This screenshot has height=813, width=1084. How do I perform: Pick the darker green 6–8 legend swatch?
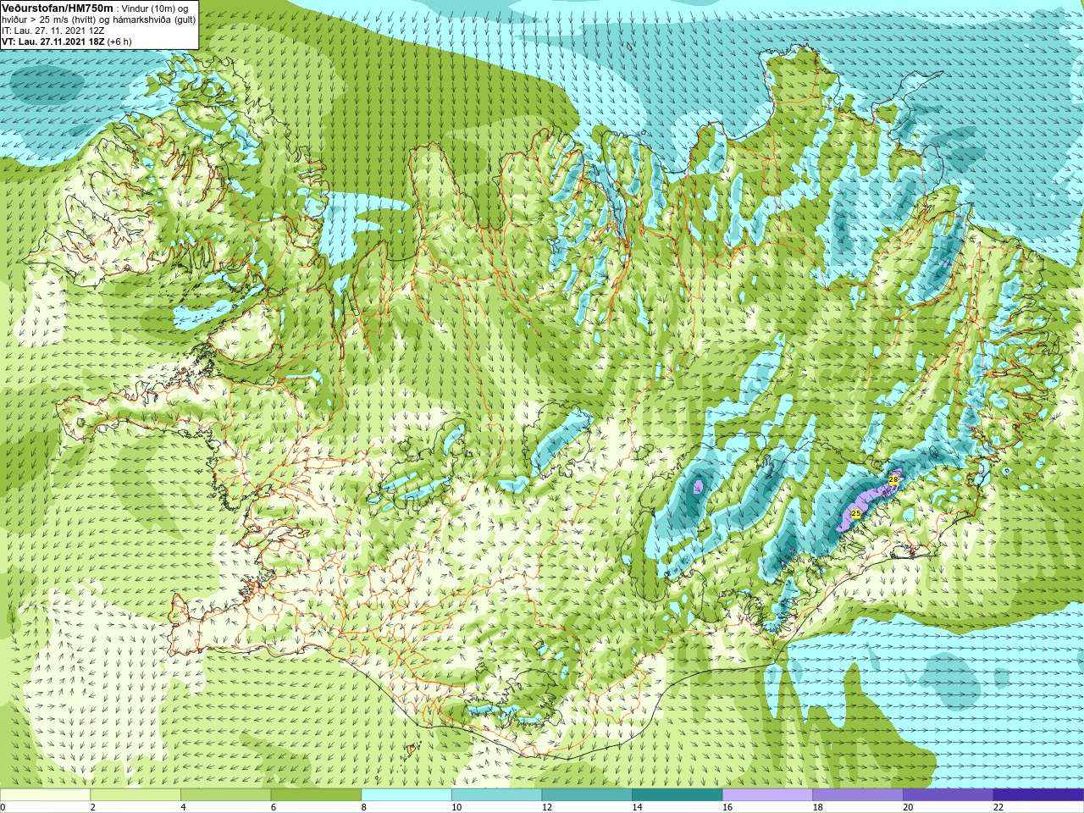316,795
